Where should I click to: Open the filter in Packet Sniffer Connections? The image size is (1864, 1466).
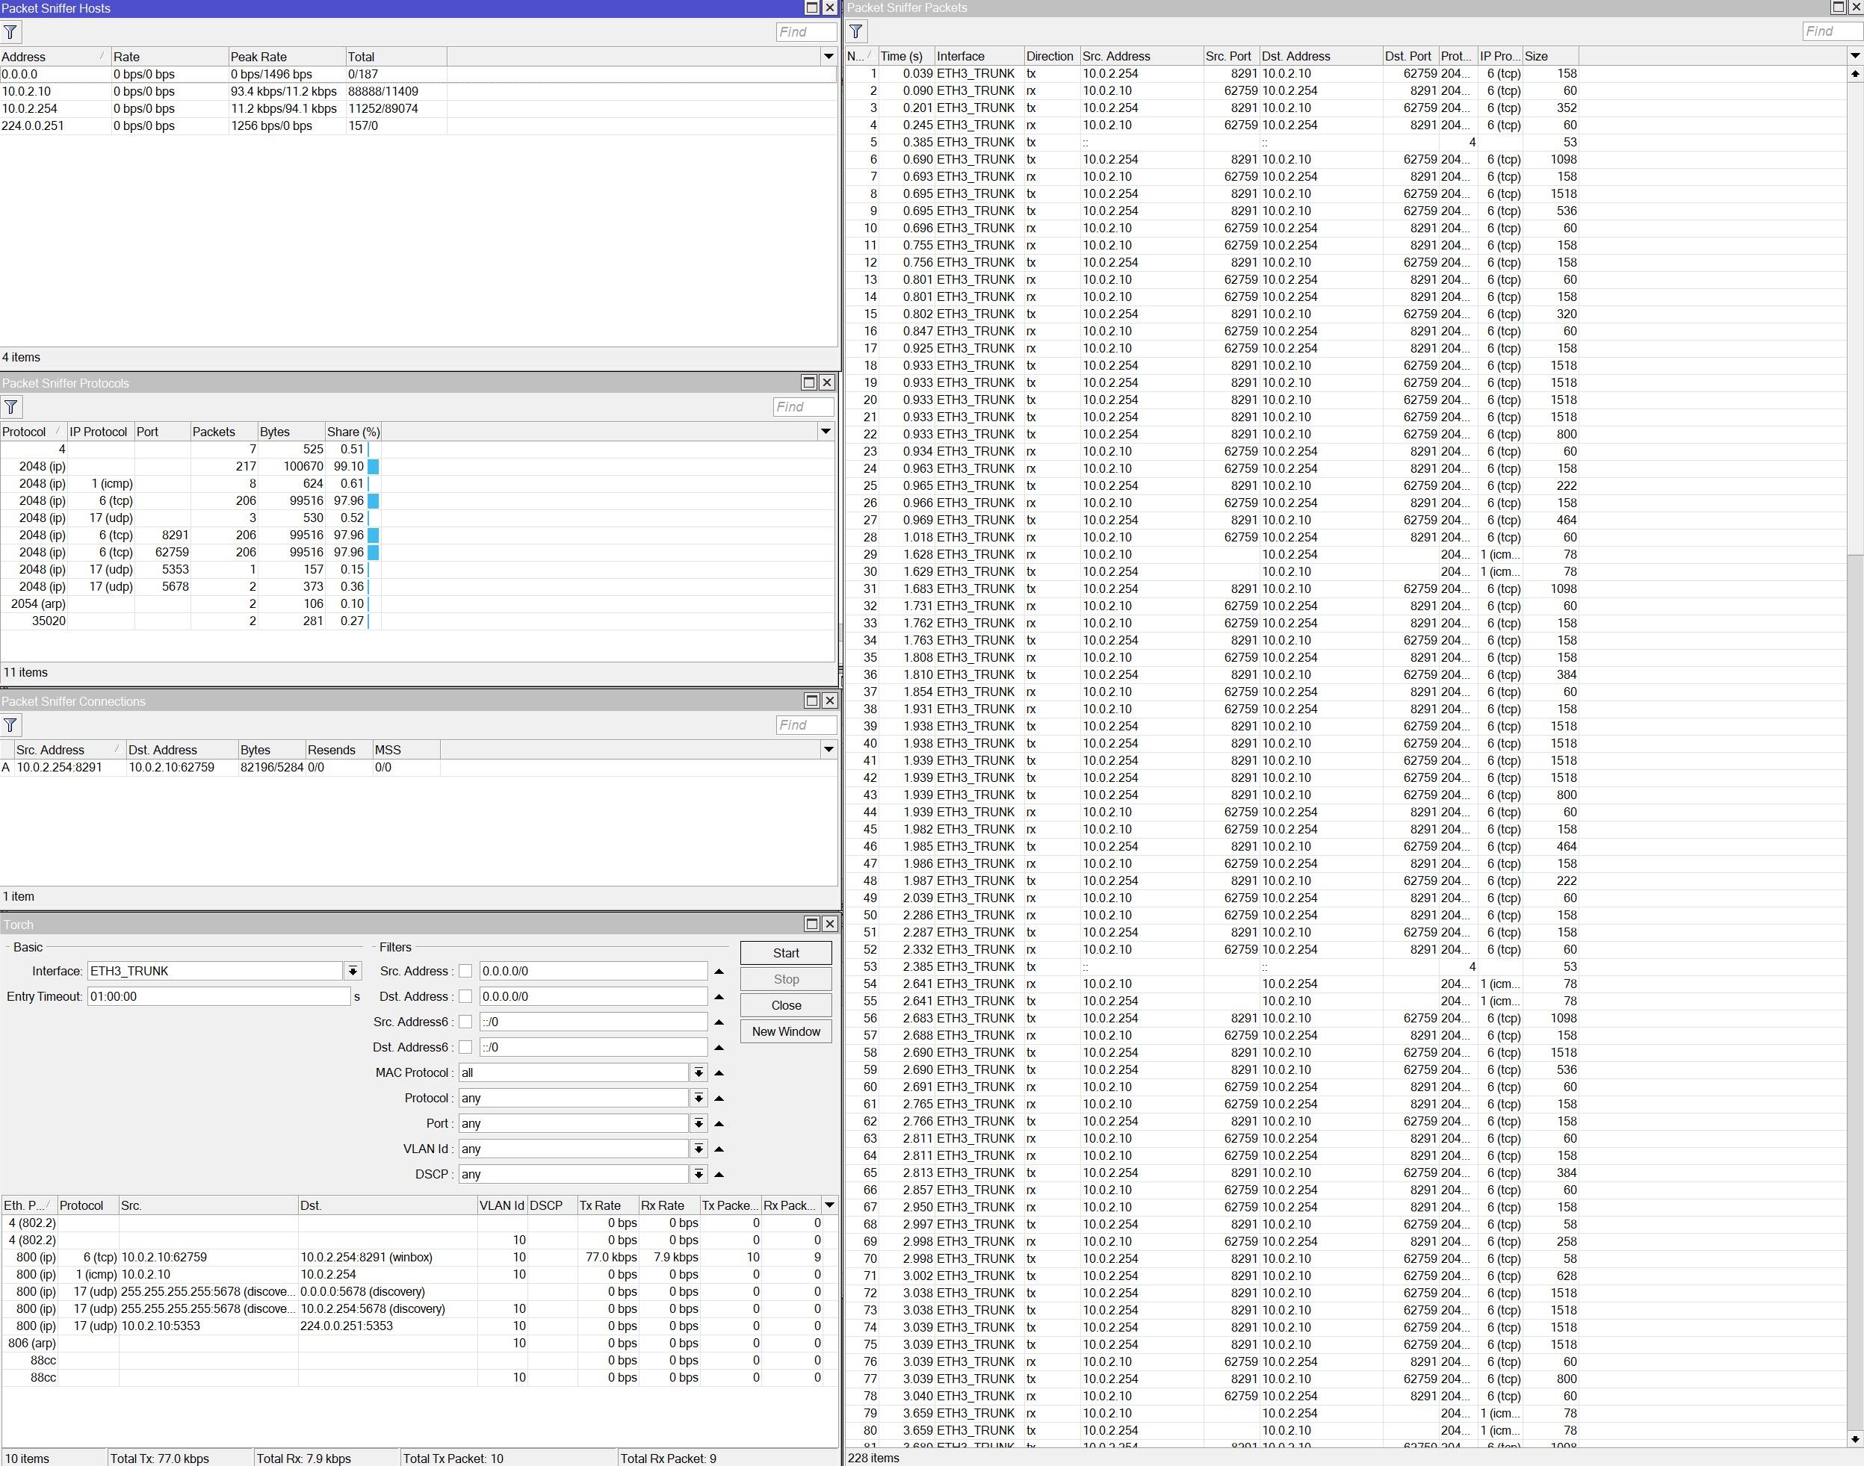(10, 725)
